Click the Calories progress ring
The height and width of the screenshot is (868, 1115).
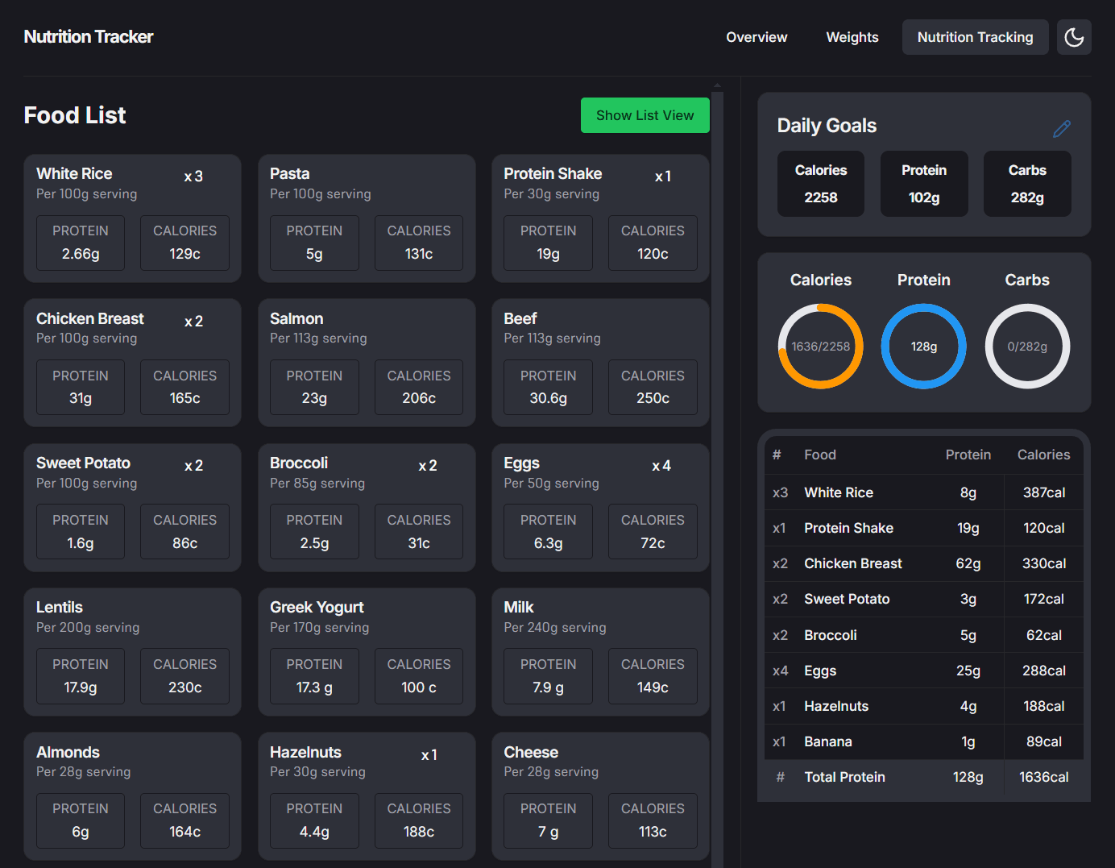(820, 346)
